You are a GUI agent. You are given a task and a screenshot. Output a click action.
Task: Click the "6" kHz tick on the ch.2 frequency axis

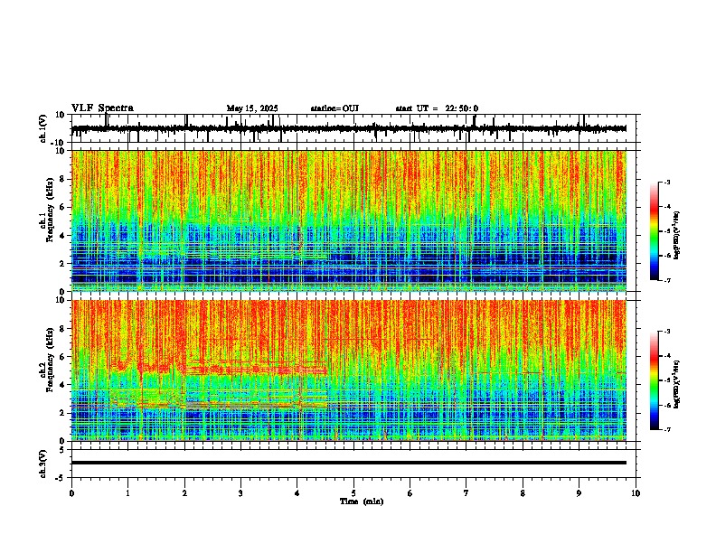click(62, 357)
